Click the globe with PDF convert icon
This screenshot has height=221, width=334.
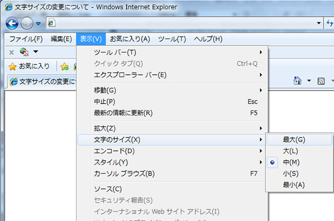24,52
